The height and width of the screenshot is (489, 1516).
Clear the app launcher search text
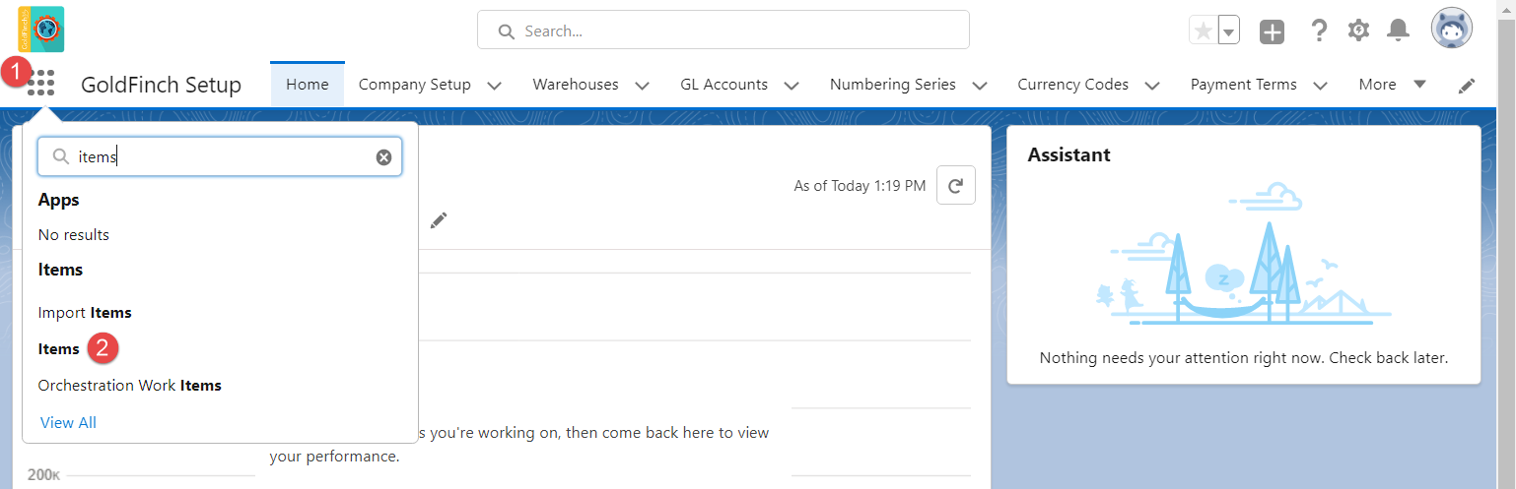383,157
